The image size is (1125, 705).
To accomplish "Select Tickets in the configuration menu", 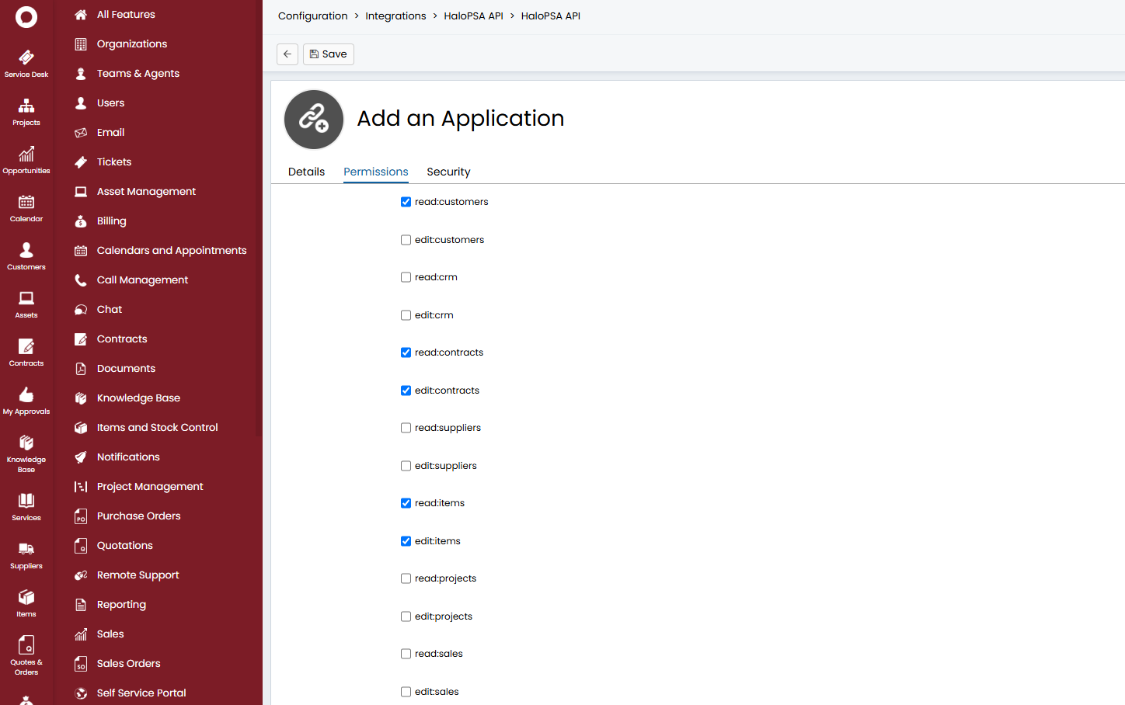I will [117, 161].
